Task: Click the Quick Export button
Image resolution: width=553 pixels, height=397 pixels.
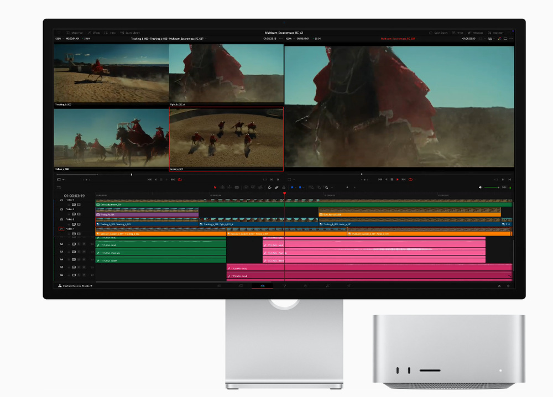Action: [x=438, y=33]
